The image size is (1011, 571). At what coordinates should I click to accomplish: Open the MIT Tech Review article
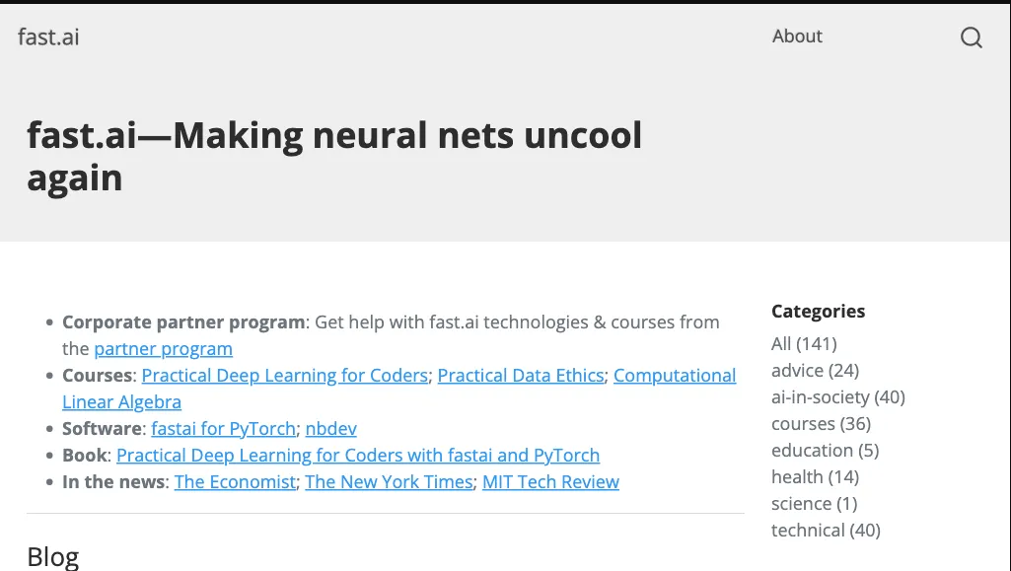tap(550, 482)
